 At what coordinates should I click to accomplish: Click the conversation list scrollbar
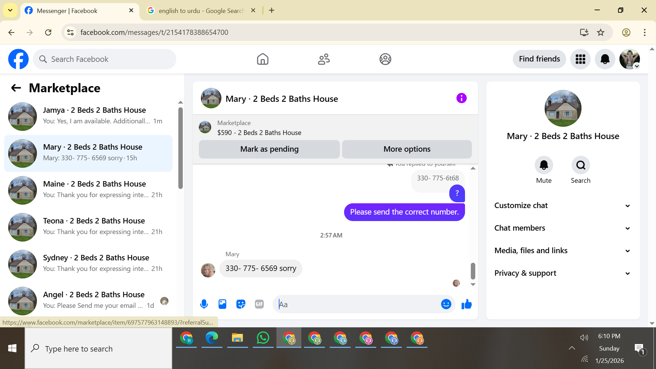tap(180, 148)
